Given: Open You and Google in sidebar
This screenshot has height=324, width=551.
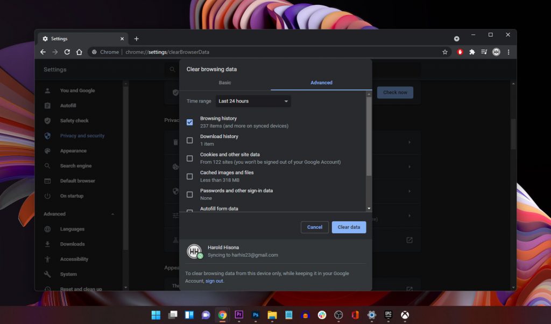Looking at the screenshot, I should pos(77,91).
